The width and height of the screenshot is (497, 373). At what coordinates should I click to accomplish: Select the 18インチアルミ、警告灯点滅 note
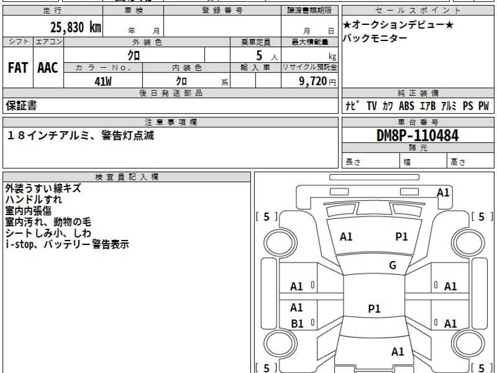pyautogui.click(x=81, y=136)
